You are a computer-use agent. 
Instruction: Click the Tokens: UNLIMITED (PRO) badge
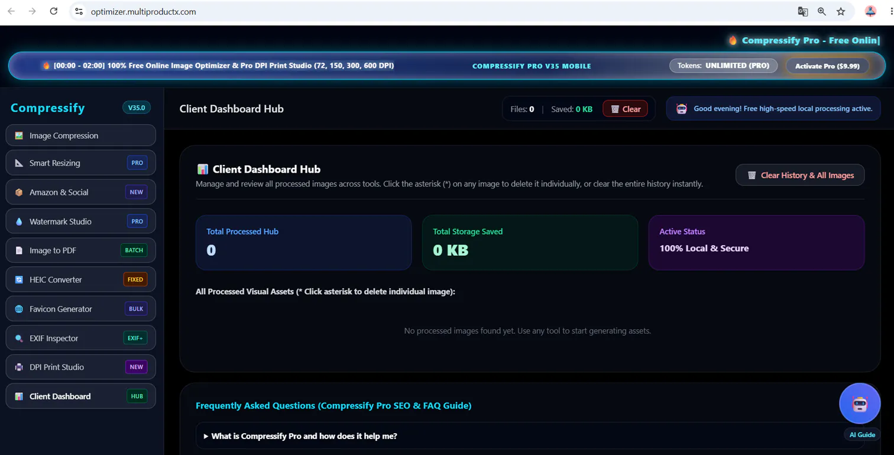723,66
